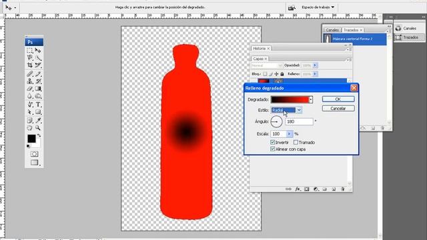Select the Rectangle shape tool
The height and width of the screenshot is (240, 427).
(38, 112)
